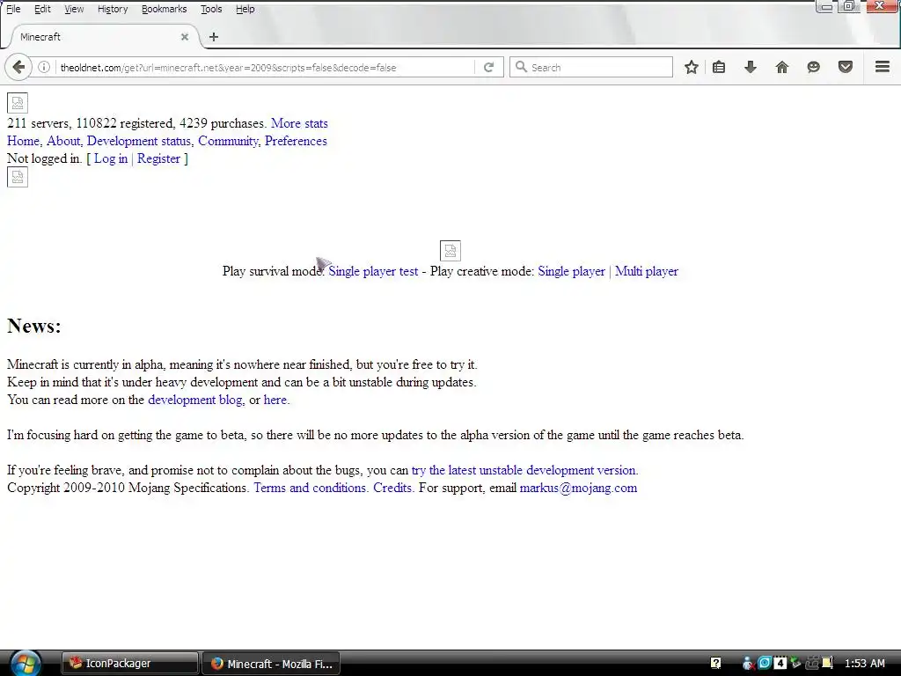Viewport: 901px width, 676px height.
Task: Open the Credits link
Action: tap(392, 488)
